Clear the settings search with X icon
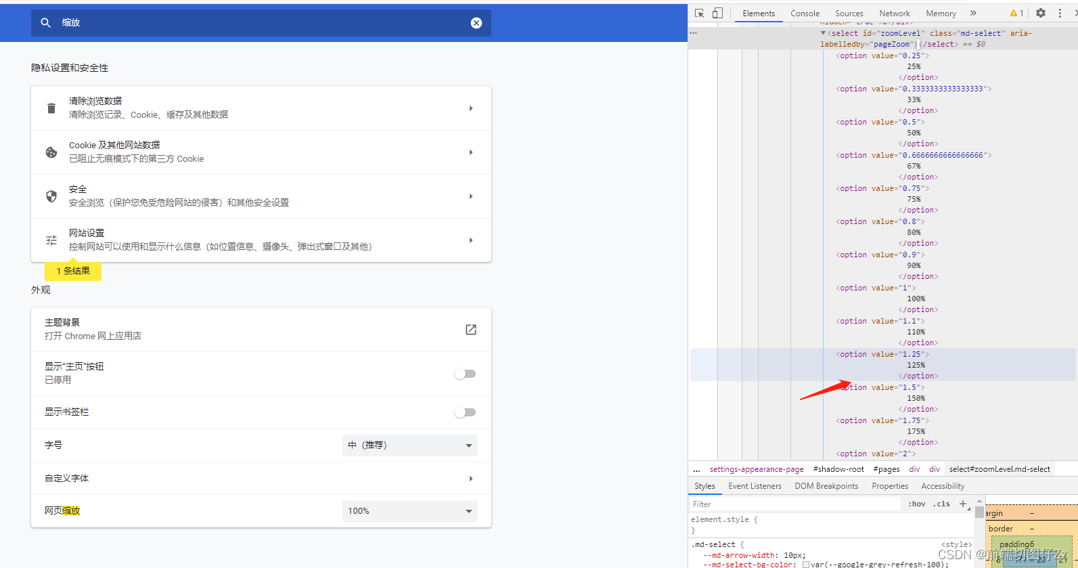Image resolution: width=1078 pixels, height=568 pixels. (476, 23)
